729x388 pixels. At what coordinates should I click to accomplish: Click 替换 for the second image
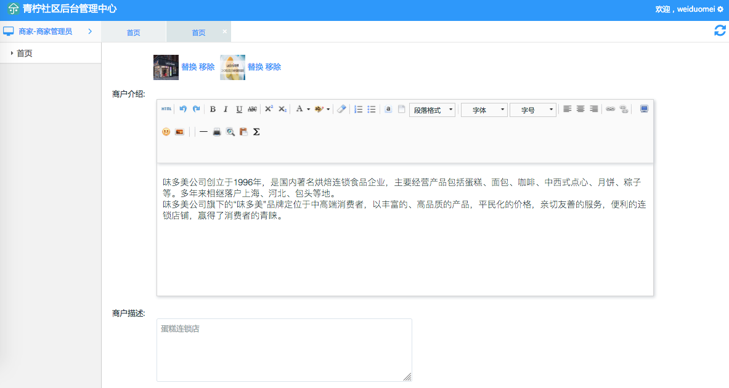[x=255, y=67]
